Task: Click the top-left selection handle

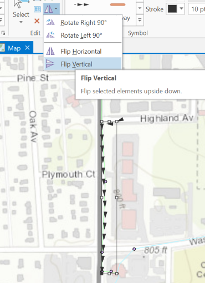Action: tap(101, 122)
